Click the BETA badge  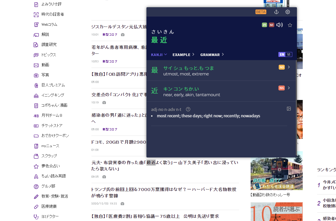point(261,12)
